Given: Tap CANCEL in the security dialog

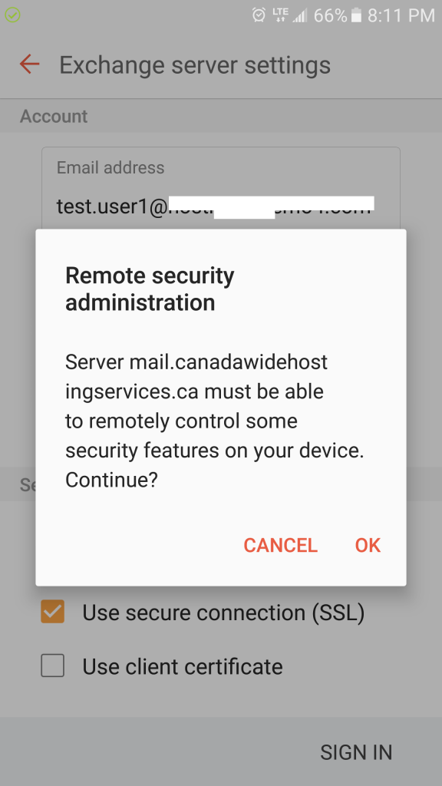Looking at the screenshot, I should pos(280,546).
